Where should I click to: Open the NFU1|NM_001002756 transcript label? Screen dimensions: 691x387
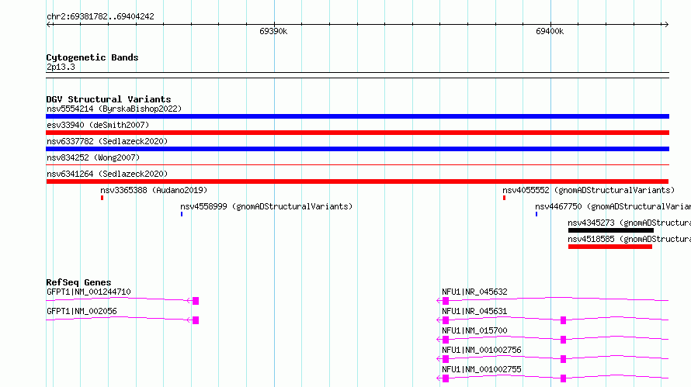[481, 350]
